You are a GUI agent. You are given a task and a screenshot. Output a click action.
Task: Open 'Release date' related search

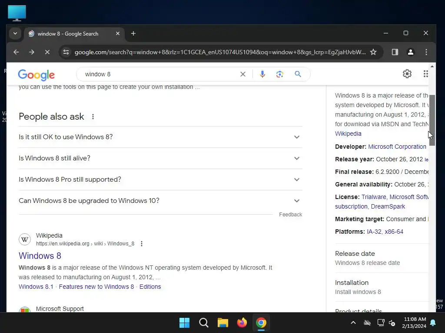pyautogui.click(x=382, y=258)
